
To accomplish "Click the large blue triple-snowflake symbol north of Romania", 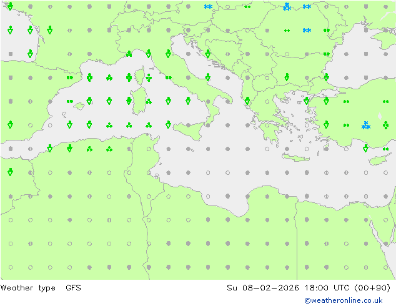I will point(287,7).
